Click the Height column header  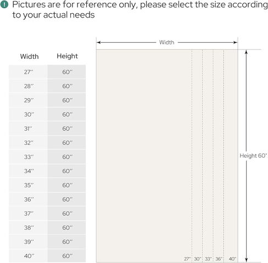tap(67, 56)
